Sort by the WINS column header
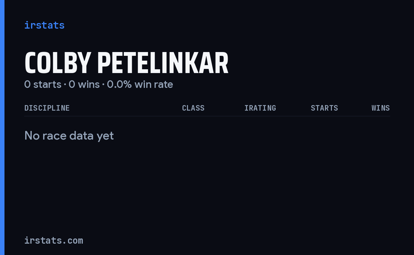 click(381, 108)
